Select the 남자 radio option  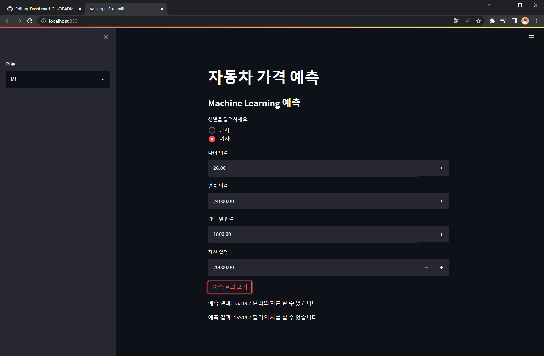tap(212, 130)
